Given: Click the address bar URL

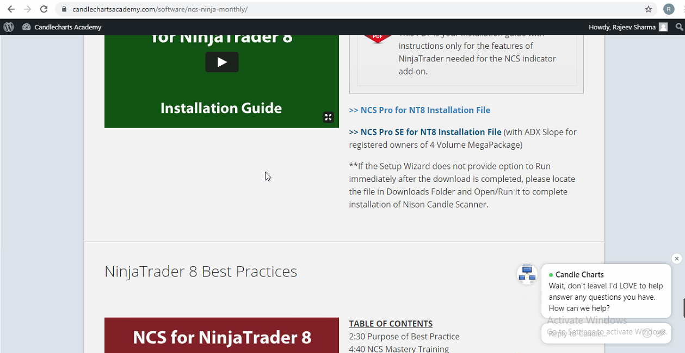Looking at the screenshot, I should (x=160, y=9).
